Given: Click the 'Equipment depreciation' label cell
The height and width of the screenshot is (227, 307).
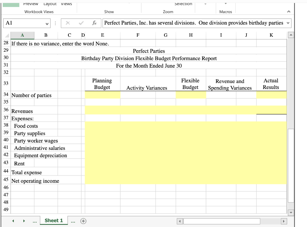Looking at the screenshot, I should point(40,155).
